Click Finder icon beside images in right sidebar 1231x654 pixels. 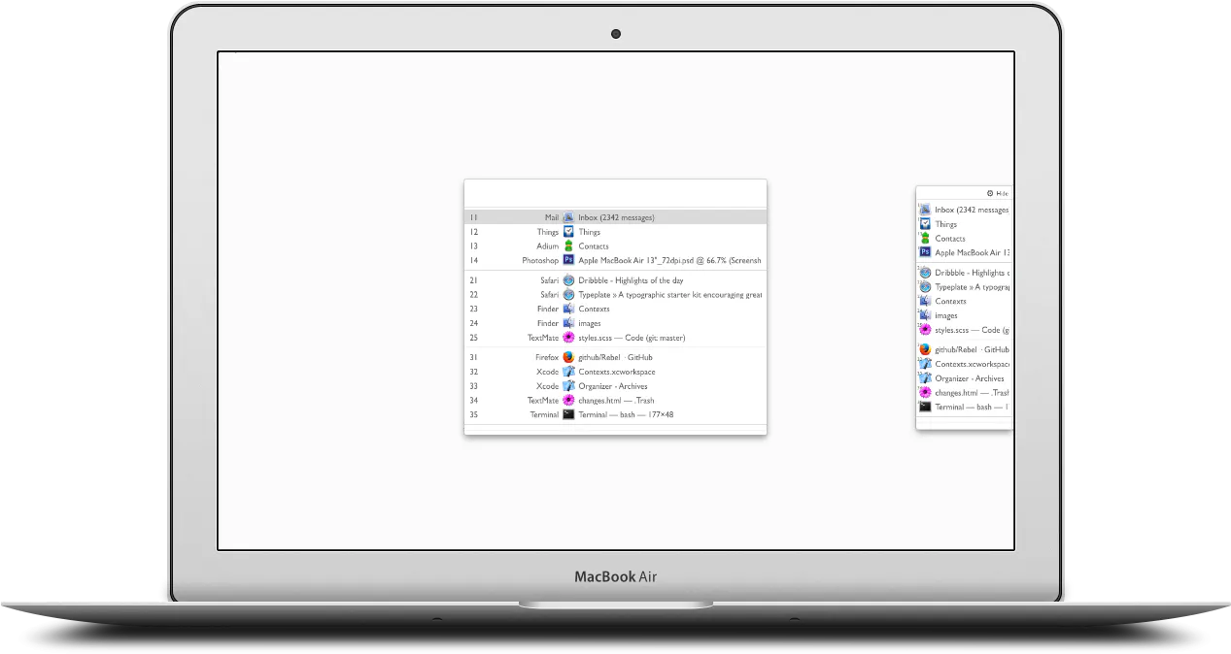click(x=925, y=315)
